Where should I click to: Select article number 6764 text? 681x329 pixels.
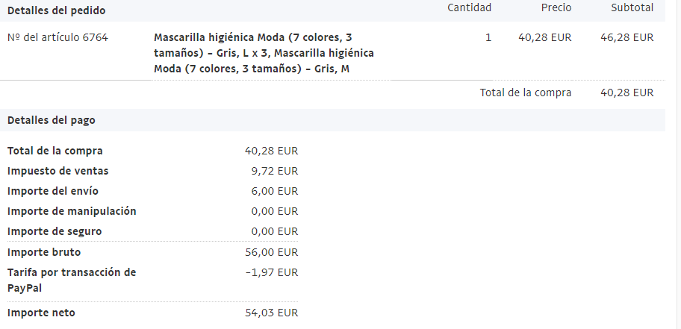[x=57, y=38]
